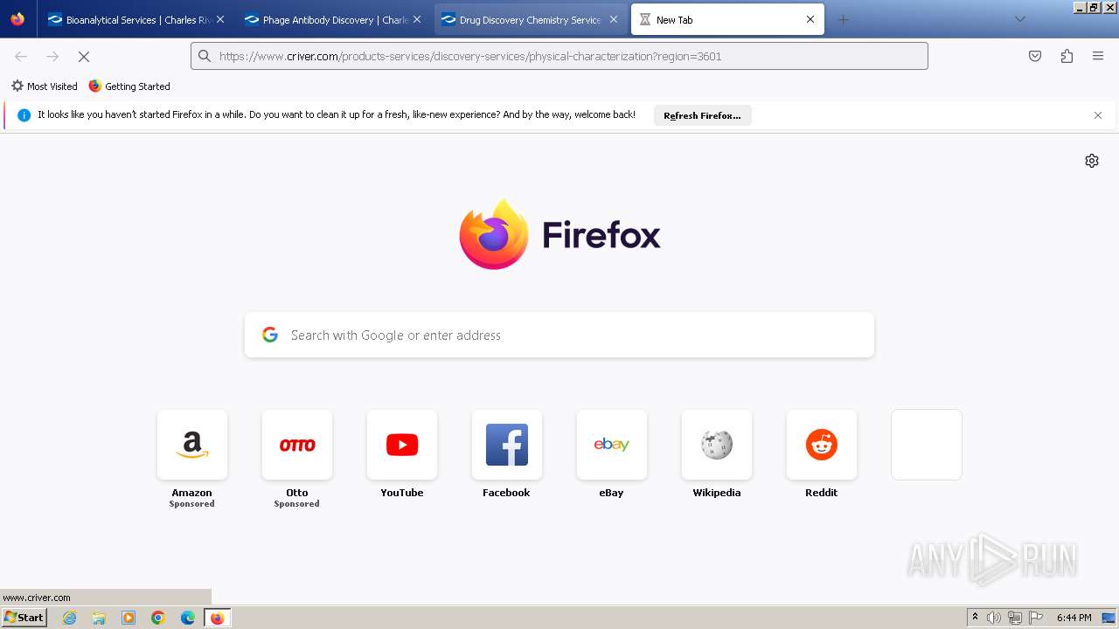Open new tab personalize settings gear
Image resolution: width=1119 pixels, height=629 pixels.
(x=1092, y=161)
